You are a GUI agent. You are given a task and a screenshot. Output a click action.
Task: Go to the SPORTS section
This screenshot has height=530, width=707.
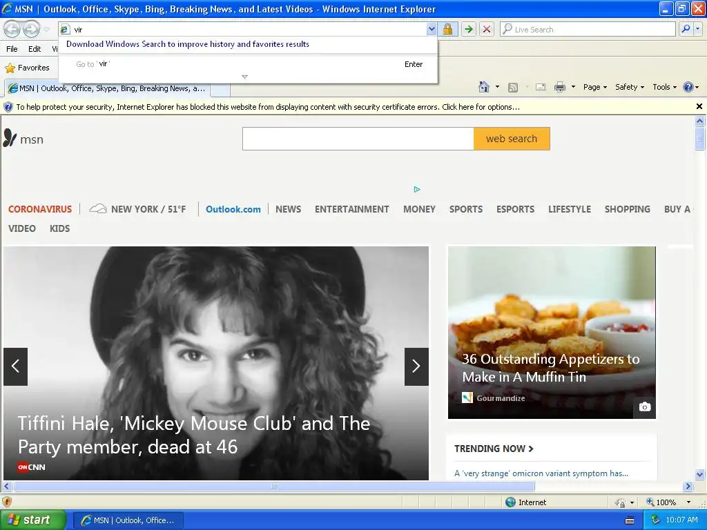(x=466, y=209)
